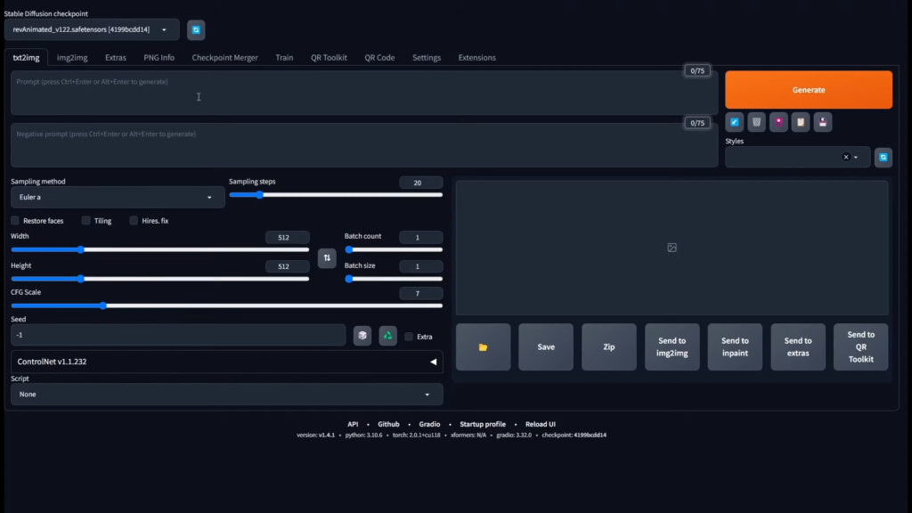
Task: Switch to the img2img tab
Action: (71, 57)
